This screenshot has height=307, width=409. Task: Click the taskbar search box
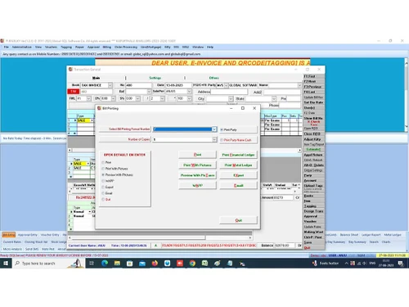pyautogui.click(x=48, y=264)
